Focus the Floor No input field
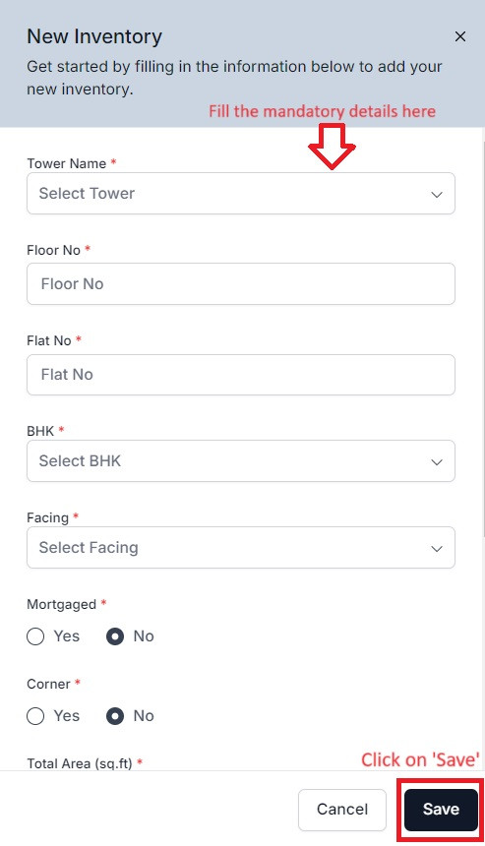485x846 pixels. 241,283
